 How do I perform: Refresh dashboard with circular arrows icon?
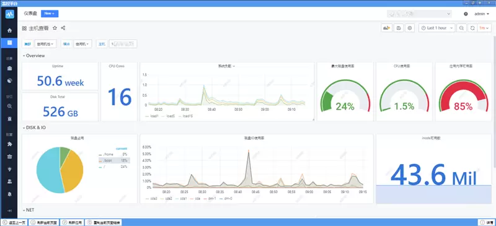pyautogui.click(x=472, y=28)
